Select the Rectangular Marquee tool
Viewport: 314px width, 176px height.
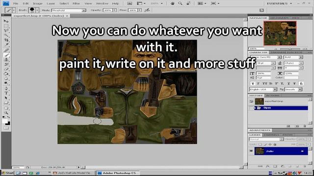tap(6, 26)
